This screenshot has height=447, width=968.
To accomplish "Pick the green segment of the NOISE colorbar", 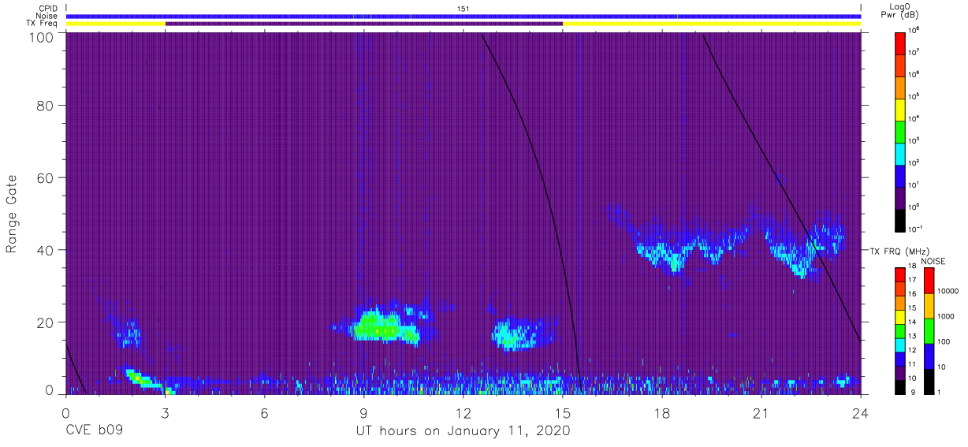I will click(929, 330).
